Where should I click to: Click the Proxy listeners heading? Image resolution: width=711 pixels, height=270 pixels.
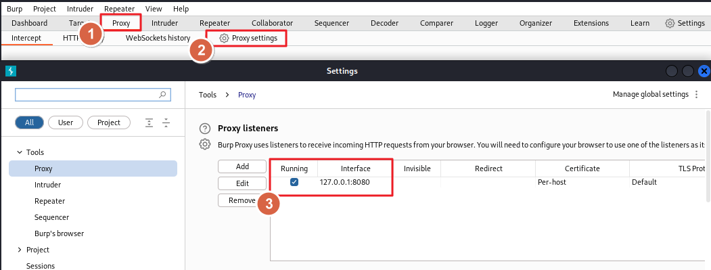click(248, 129)
